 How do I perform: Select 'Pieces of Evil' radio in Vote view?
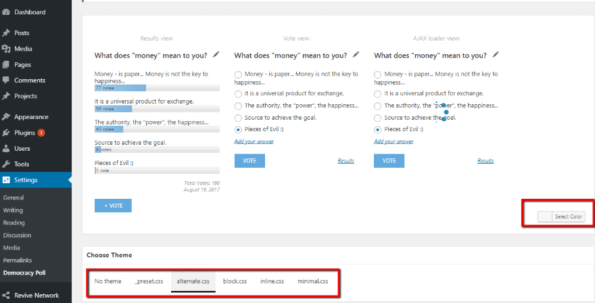(x=238, y=130)
